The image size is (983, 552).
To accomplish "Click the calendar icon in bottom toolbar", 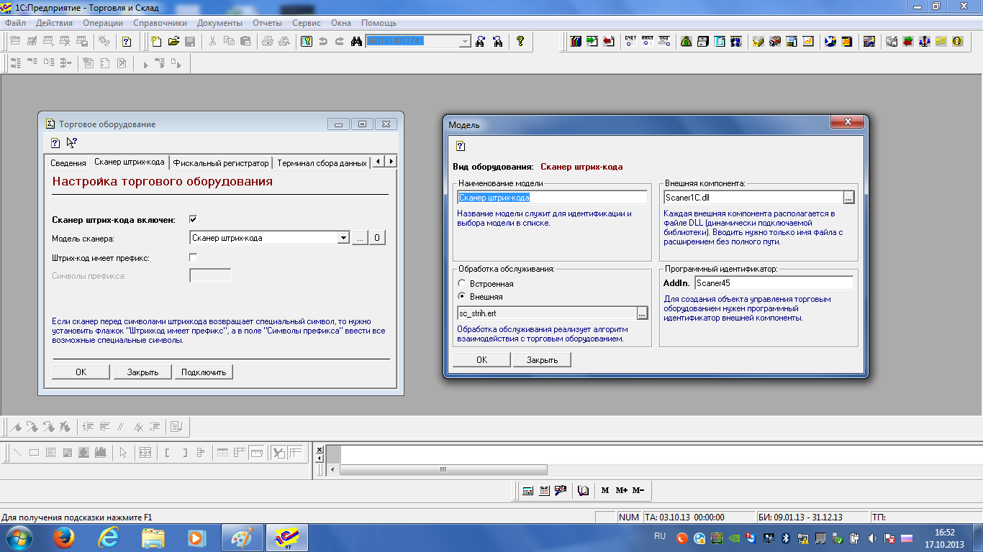I will click(544, 490).
